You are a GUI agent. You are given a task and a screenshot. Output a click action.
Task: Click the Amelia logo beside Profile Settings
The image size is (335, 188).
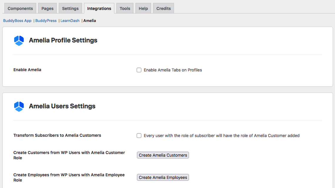click(19, 41)
